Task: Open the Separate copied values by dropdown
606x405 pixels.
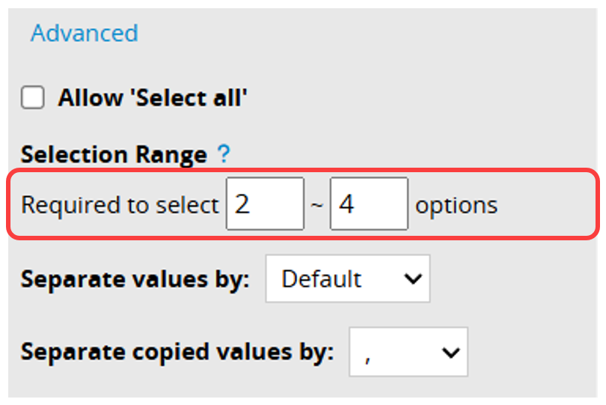Action: click(408, 352)
